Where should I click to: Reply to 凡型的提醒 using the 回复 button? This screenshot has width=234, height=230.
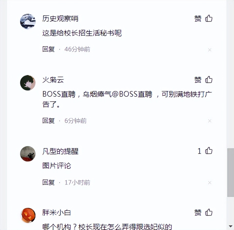48,182
